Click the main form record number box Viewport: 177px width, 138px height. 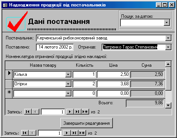tap(50, 133)
